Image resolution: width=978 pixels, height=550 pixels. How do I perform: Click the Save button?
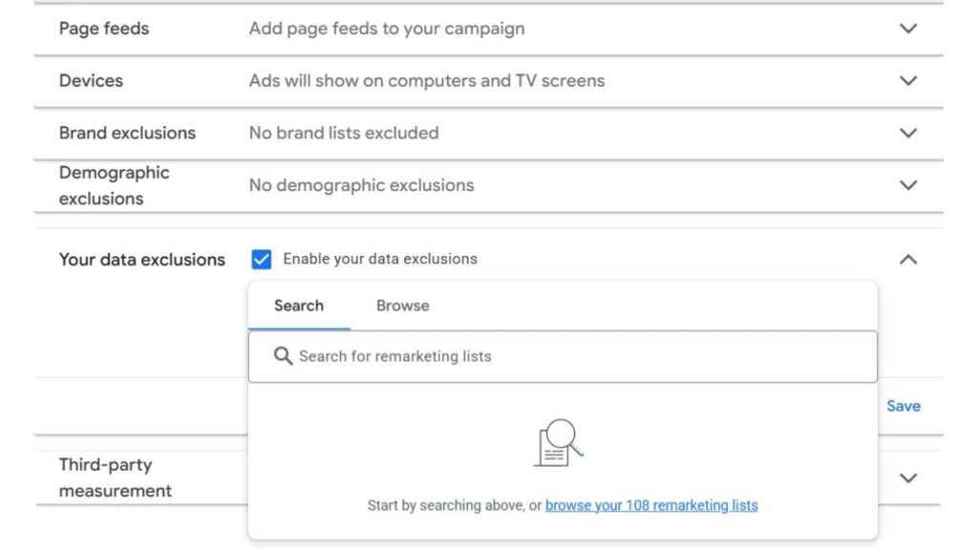(x=904, y=405)
